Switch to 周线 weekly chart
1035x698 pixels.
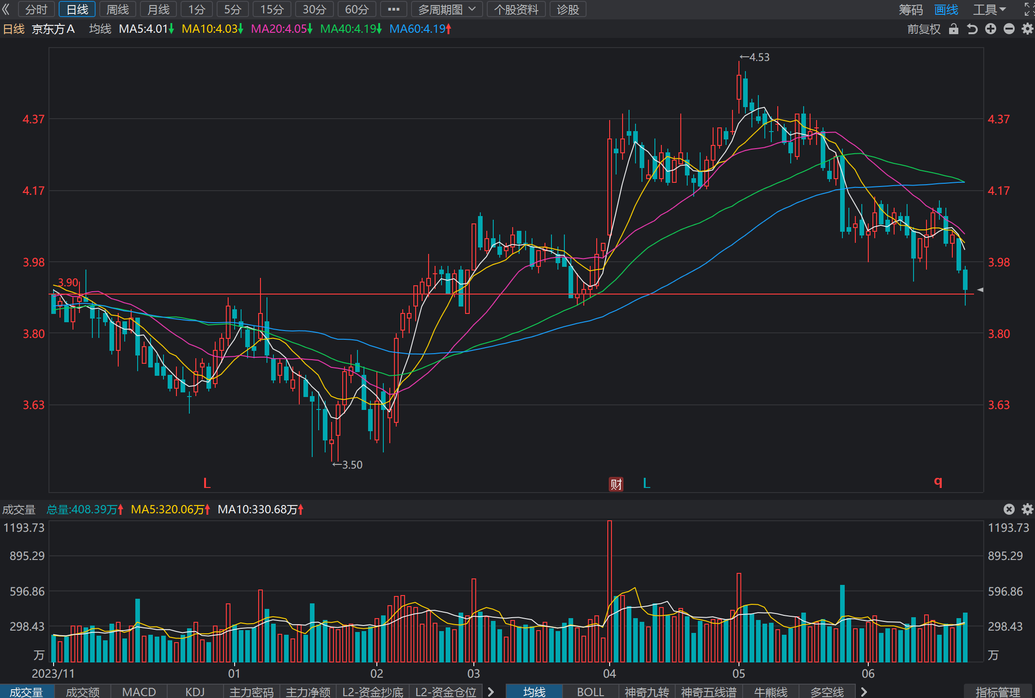pos(118,9)
